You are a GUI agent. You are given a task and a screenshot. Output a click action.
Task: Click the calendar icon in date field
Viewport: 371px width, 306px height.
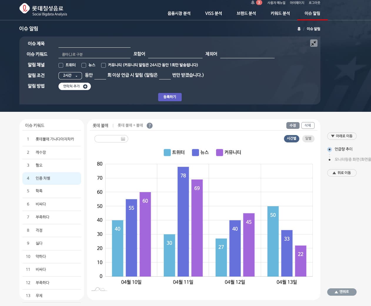[x=123, y=139]
